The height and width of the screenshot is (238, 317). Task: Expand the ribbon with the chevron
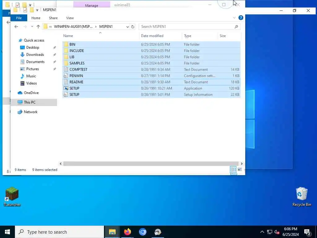[234, 18]
